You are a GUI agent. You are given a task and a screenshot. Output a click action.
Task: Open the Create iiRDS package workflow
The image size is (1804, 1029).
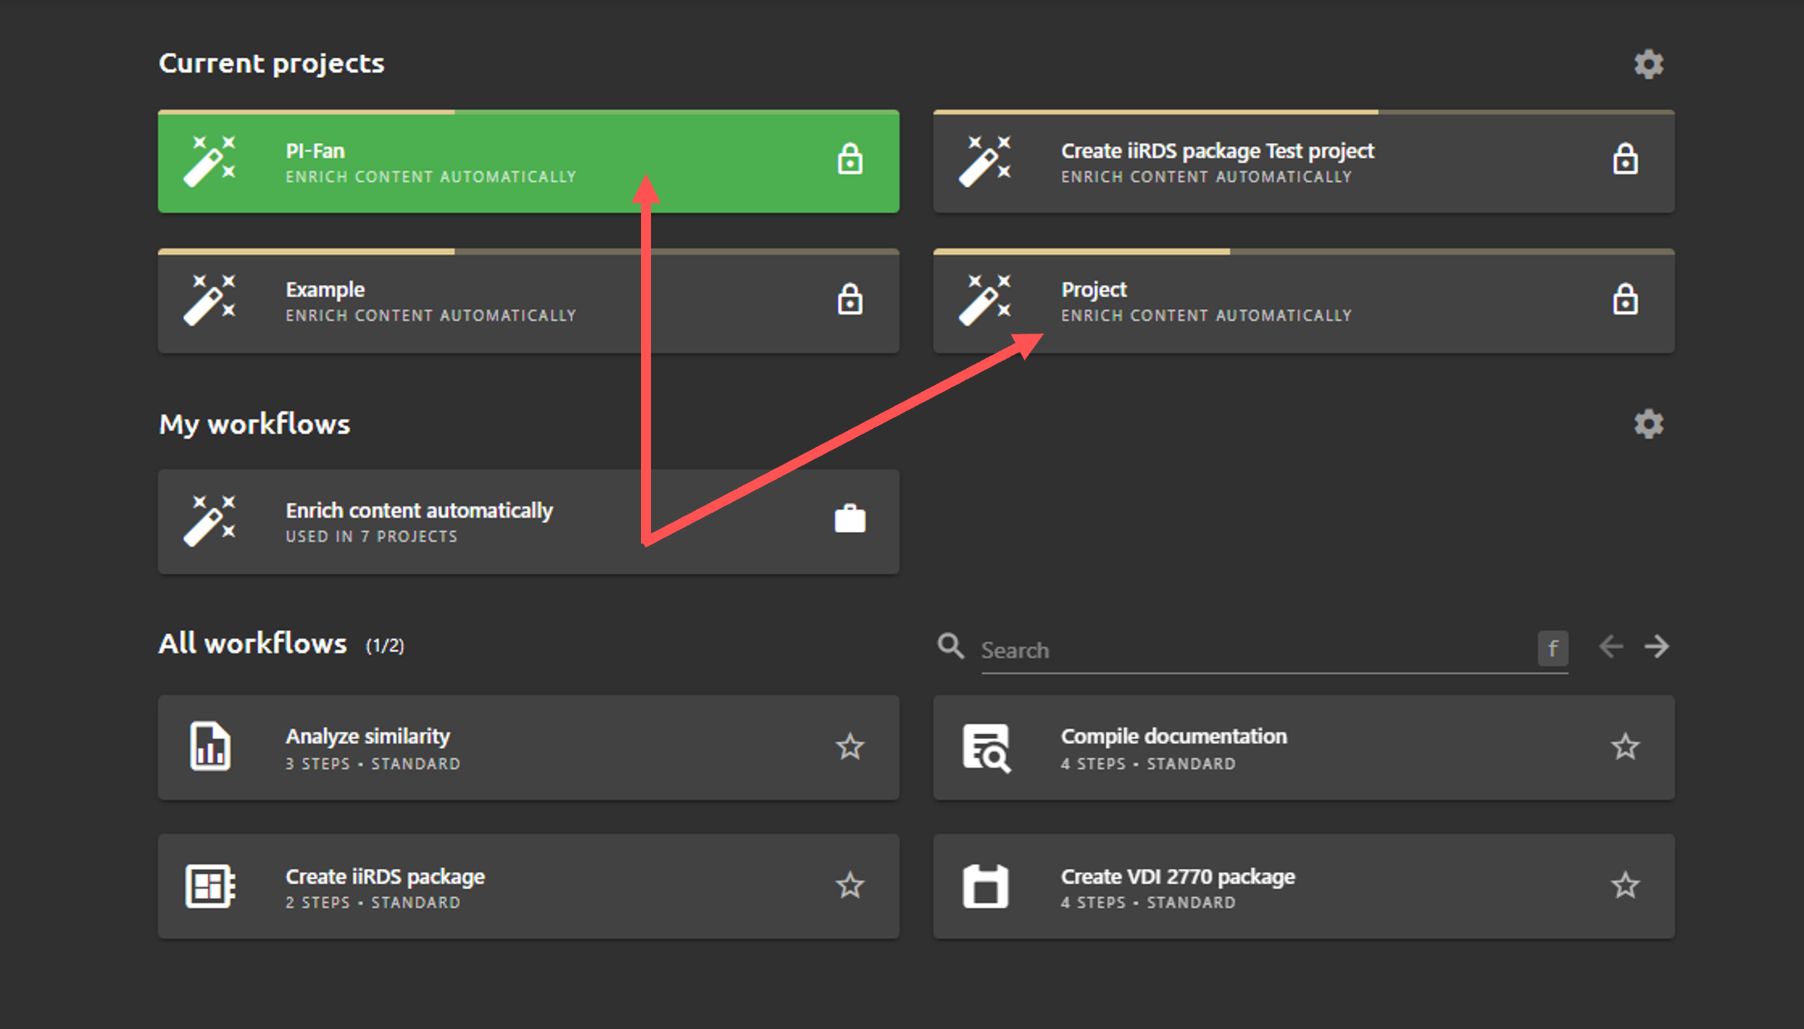[528, 887]
